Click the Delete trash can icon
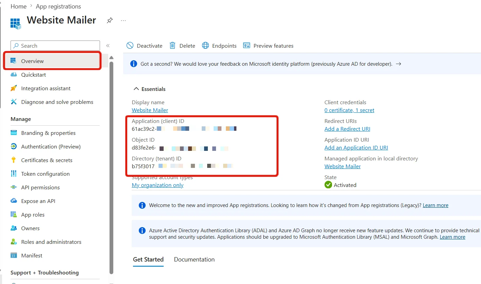 tap(172, 46)
